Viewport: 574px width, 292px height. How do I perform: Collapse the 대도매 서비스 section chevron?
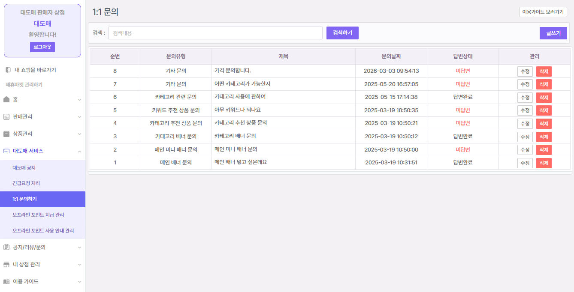pos(79,151)
